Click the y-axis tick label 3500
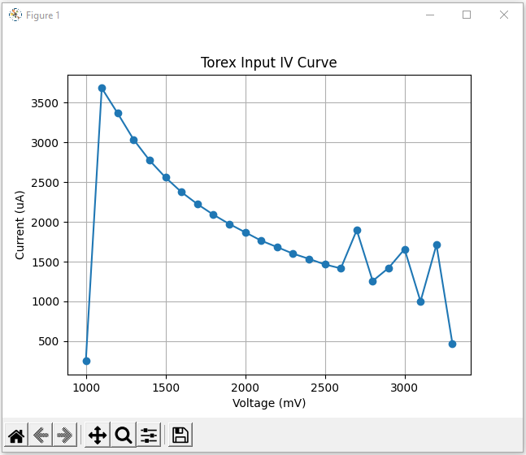 [45, 103]
